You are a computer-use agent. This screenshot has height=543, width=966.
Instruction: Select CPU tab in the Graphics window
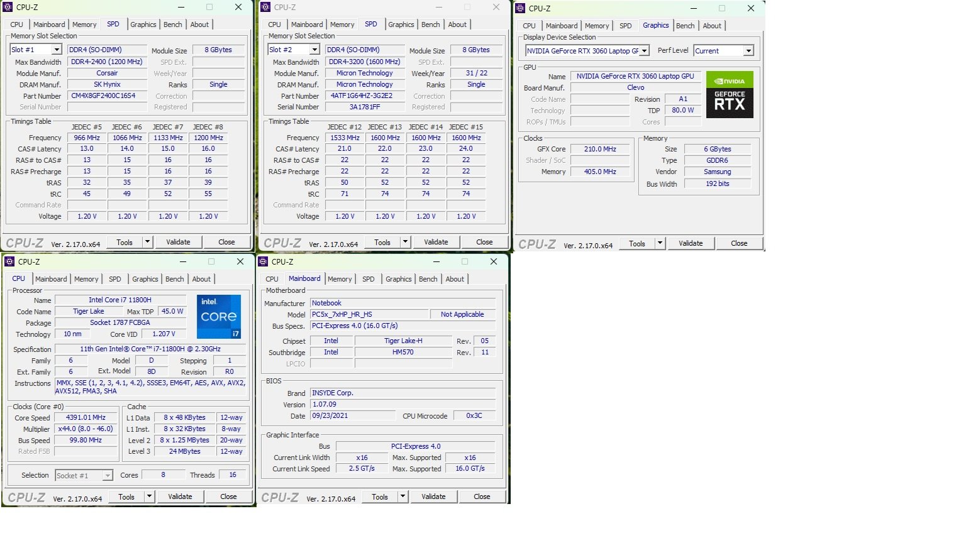click(x=530, y=26)
